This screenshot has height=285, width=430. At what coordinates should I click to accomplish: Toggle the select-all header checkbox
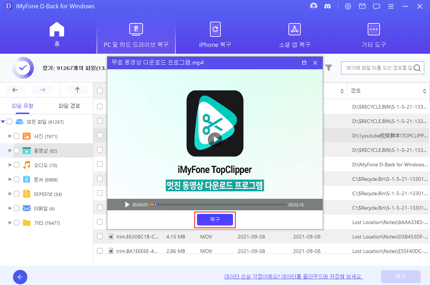click(100, 91)
